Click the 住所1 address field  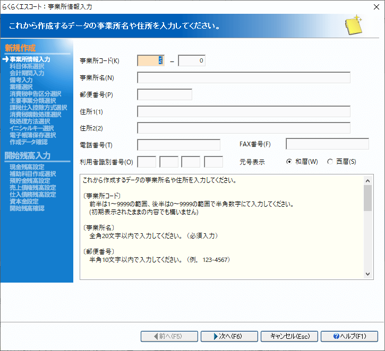(243, 111)
